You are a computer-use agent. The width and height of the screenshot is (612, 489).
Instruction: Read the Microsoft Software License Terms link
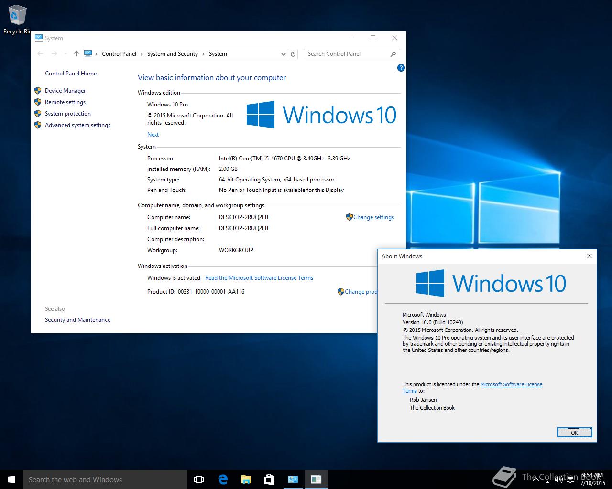point(259,278)
